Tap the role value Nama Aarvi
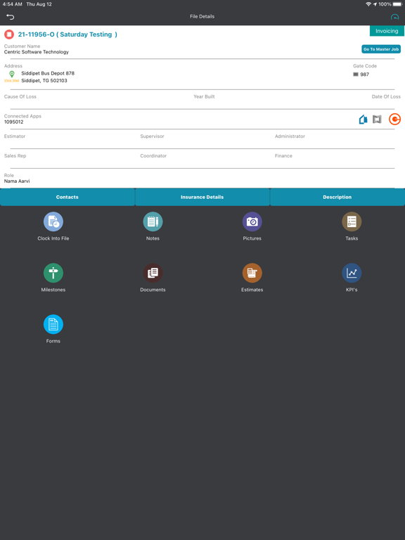The image size is (405, 540). [x=17, y=181]
